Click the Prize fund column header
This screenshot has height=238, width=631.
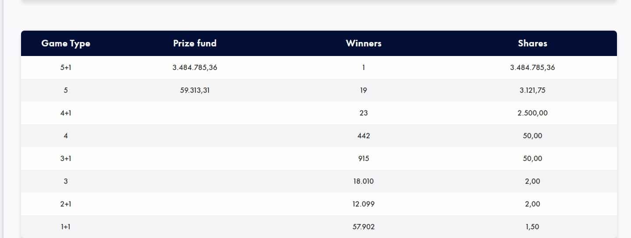[195, 43]
